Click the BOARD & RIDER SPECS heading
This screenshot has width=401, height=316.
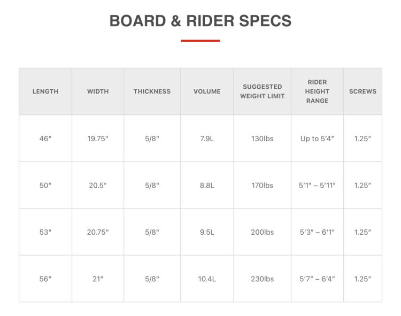coord(200,21)
